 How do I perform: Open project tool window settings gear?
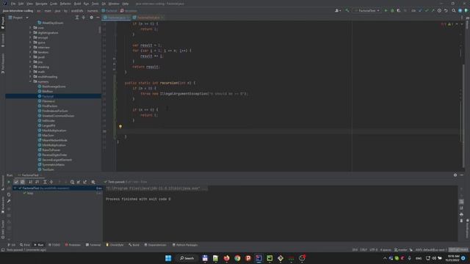pos(91,18)
